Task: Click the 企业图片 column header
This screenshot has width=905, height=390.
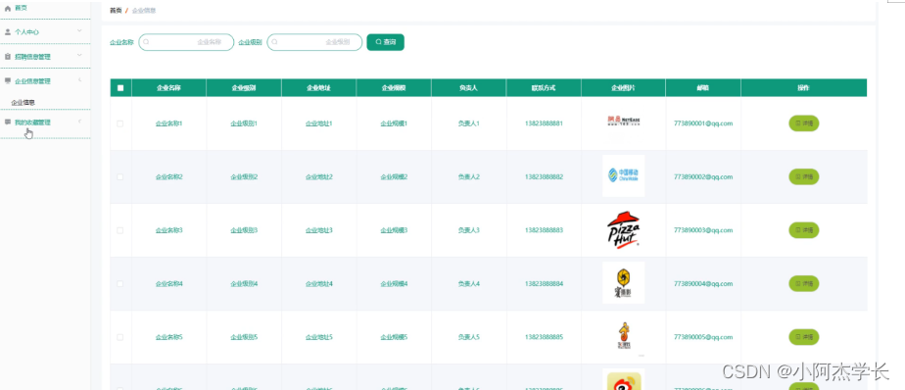Action: point(623,88)
